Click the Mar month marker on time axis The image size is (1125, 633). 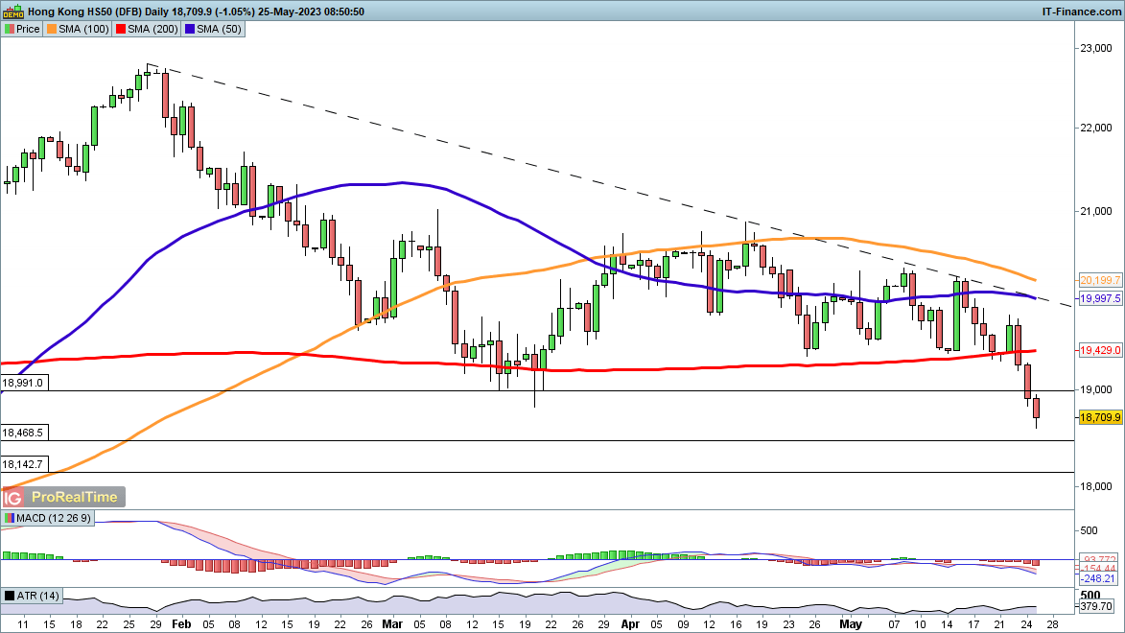pyautogui.click(x=392, y=624)
